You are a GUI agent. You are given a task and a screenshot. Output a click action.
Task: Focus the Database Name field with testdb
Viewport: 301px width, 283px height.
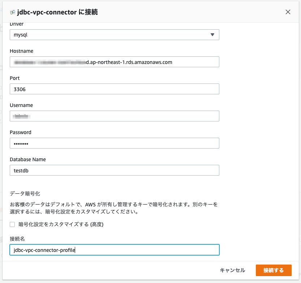pyautogui.click(x=114, y=170)
